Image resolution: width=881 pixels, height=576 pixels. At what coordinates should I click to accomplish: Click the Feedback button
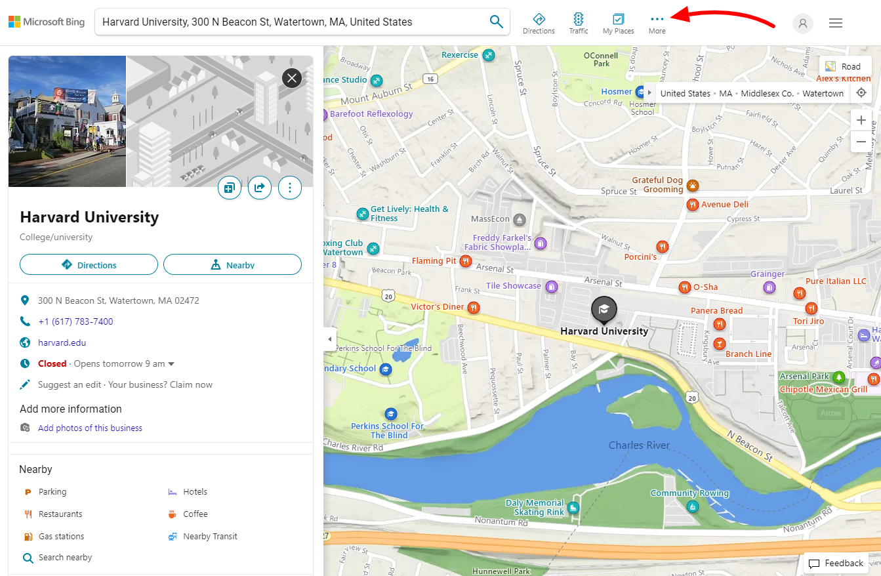tap(836, 563)
